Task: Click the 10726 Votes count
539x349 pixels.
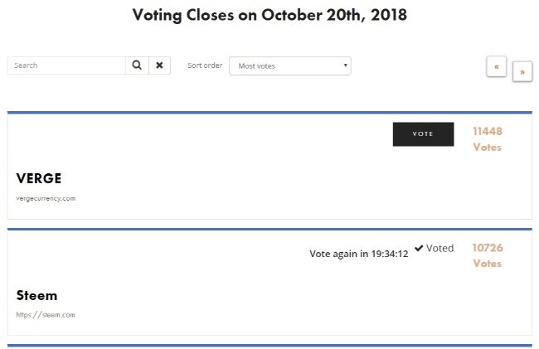Action: tap(488, 248)
